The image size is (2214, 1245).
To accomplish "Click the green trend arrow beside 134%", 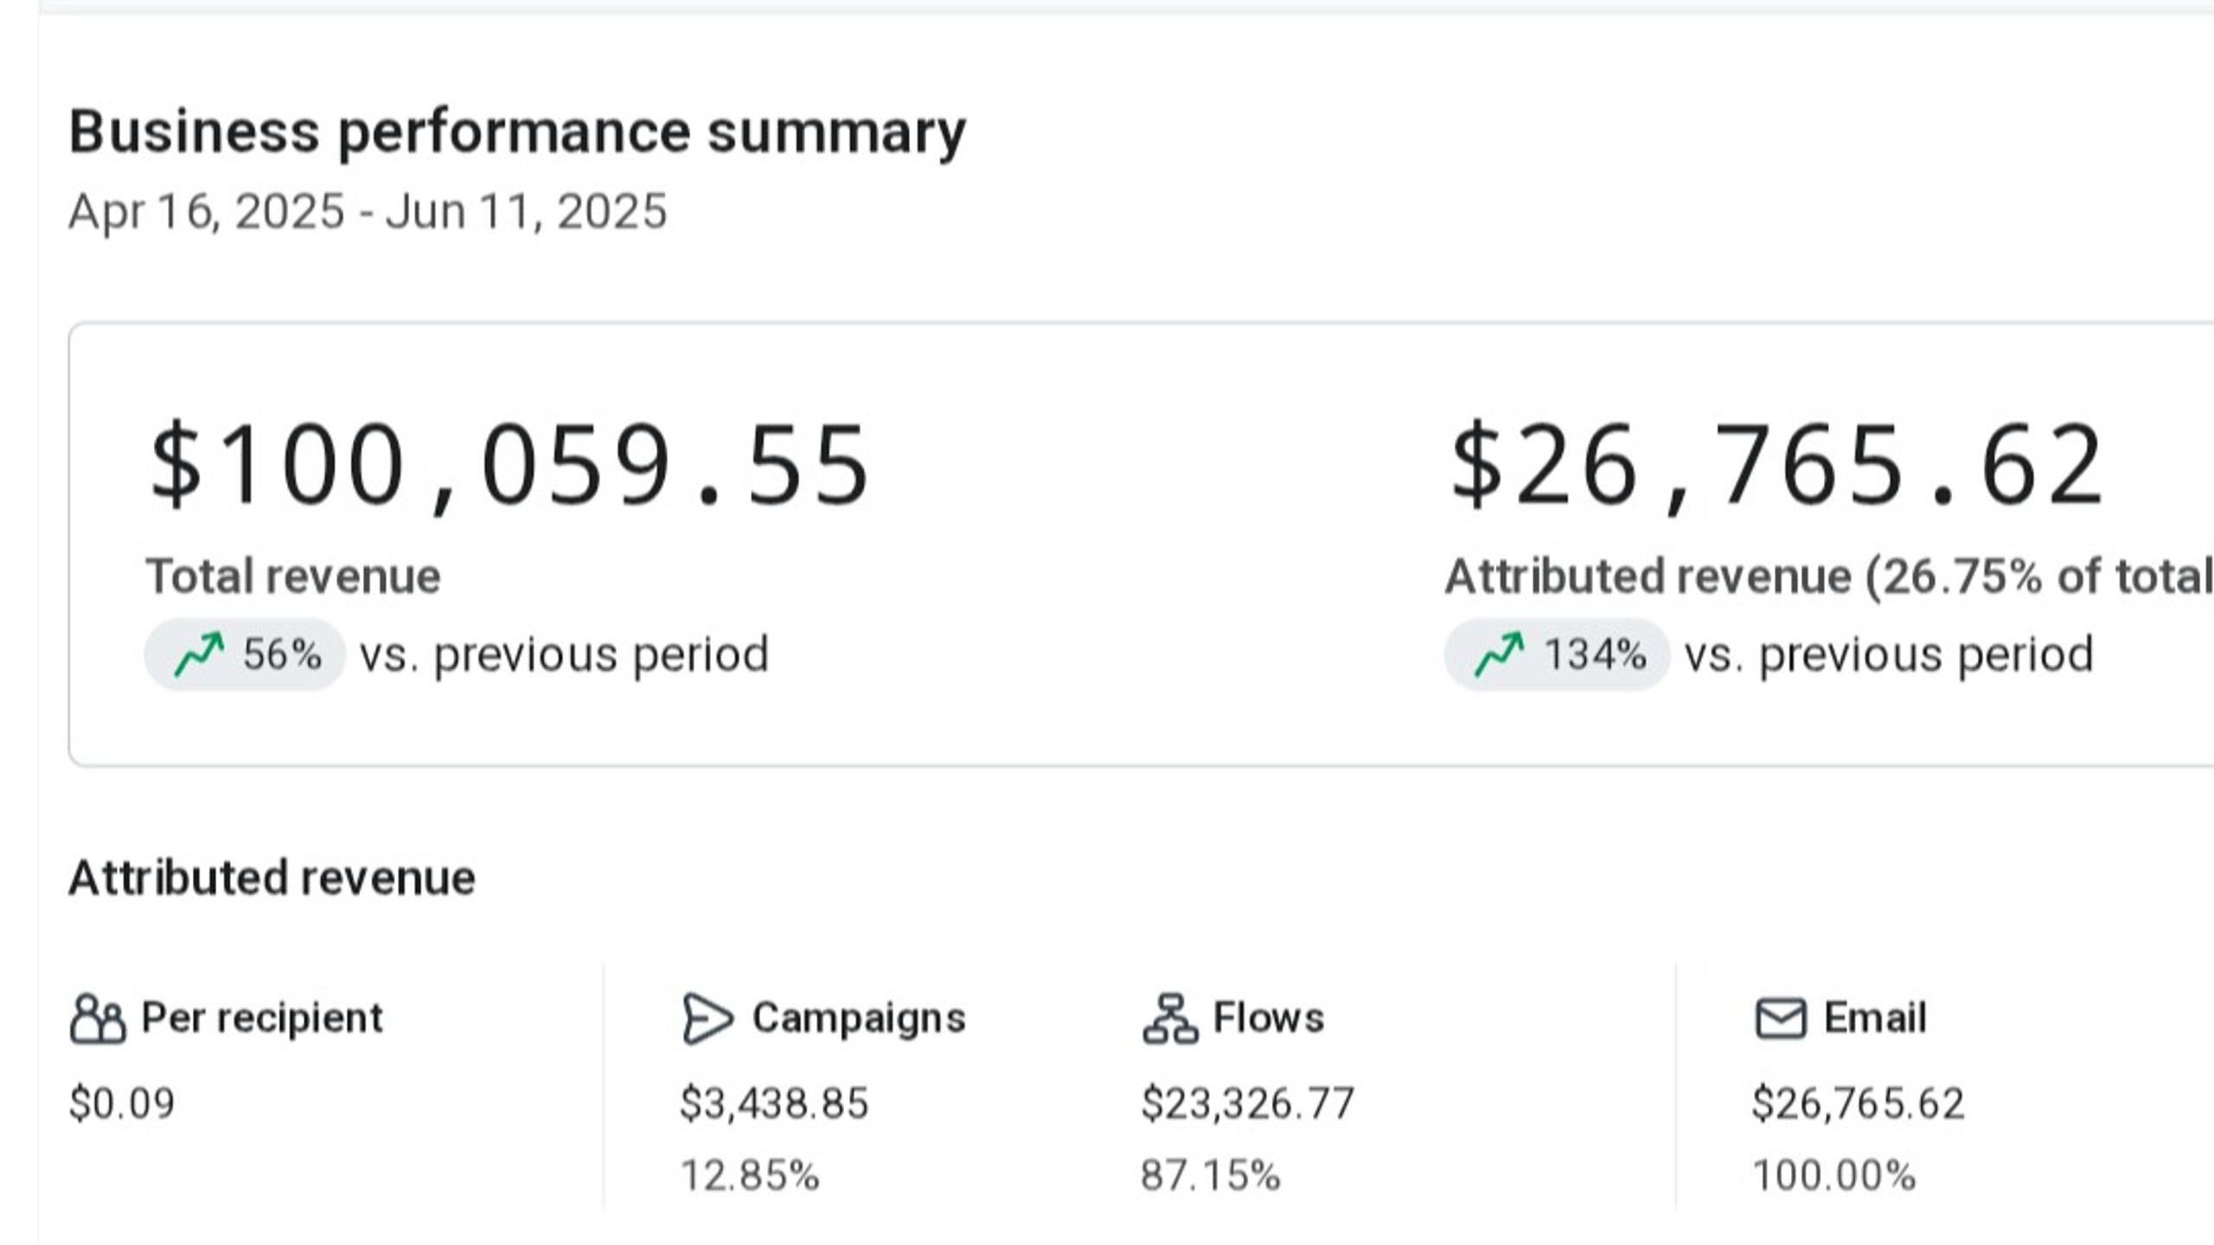I will pyautogui.click(x=1499, y=654).
